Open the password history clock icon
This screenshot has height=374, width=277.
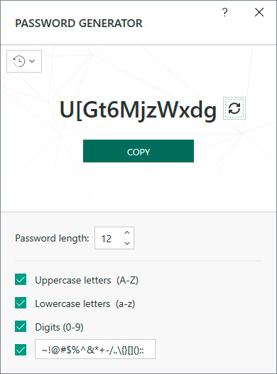pos(19,61)
